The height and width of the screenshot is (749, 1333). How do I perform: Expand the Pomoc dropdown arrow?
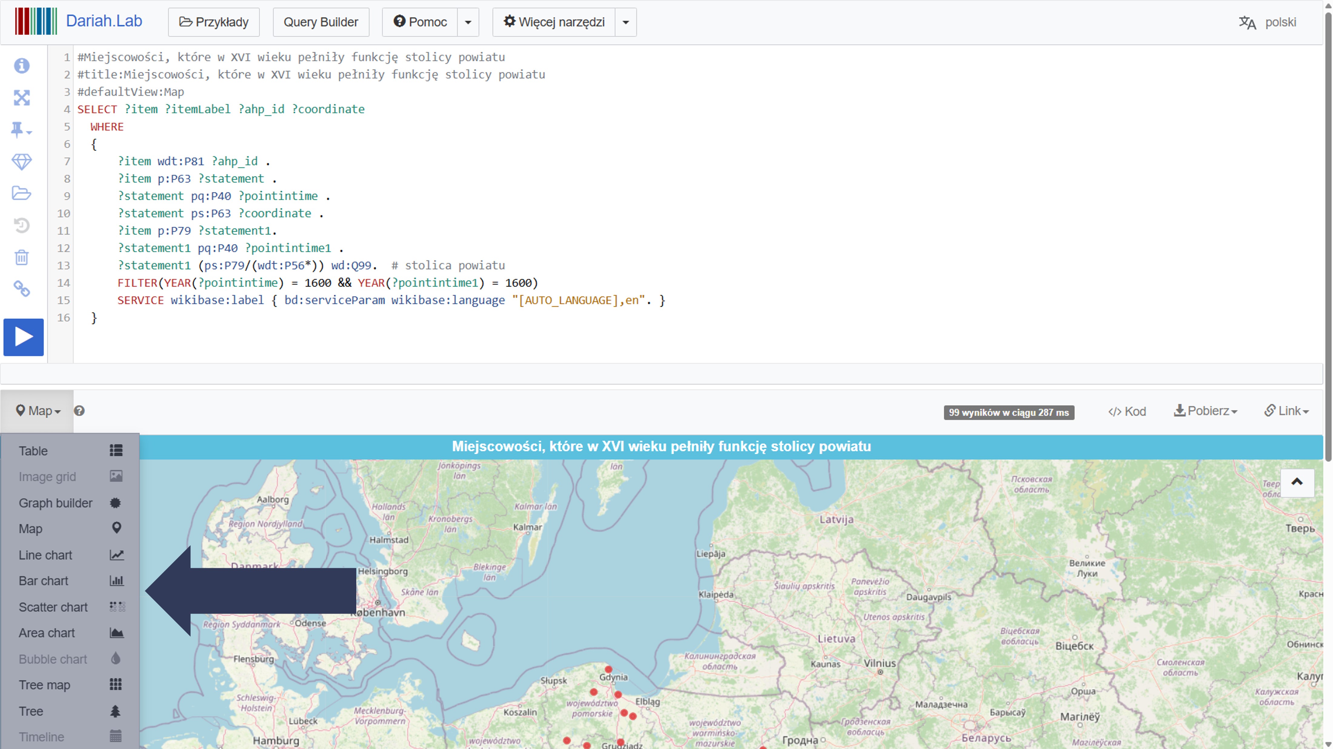(x=468, y=22)
